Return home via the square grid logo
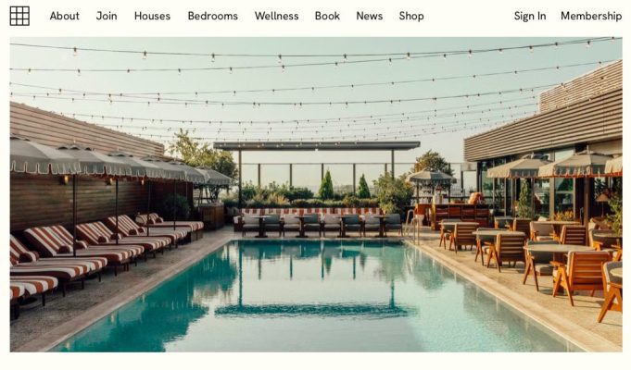631x370 pixels. [x=19, y=16]
